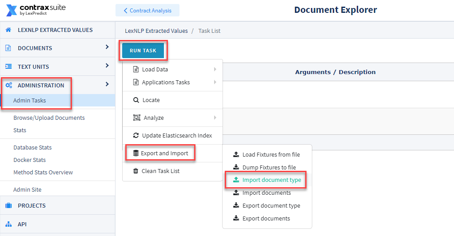
Task: Select Clean Task List
Action: 172,171
